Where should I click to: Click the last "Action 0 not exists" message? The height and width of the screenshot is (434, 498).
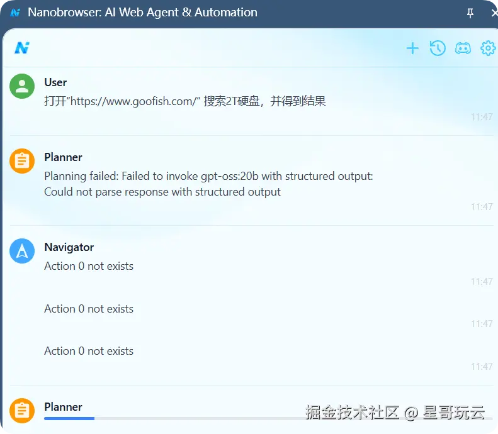pyautogui.click(x=89, y=351)
